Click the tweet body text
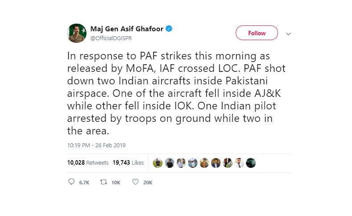The height and width of the screenshot is (216, 352). [x=169, y=94]
